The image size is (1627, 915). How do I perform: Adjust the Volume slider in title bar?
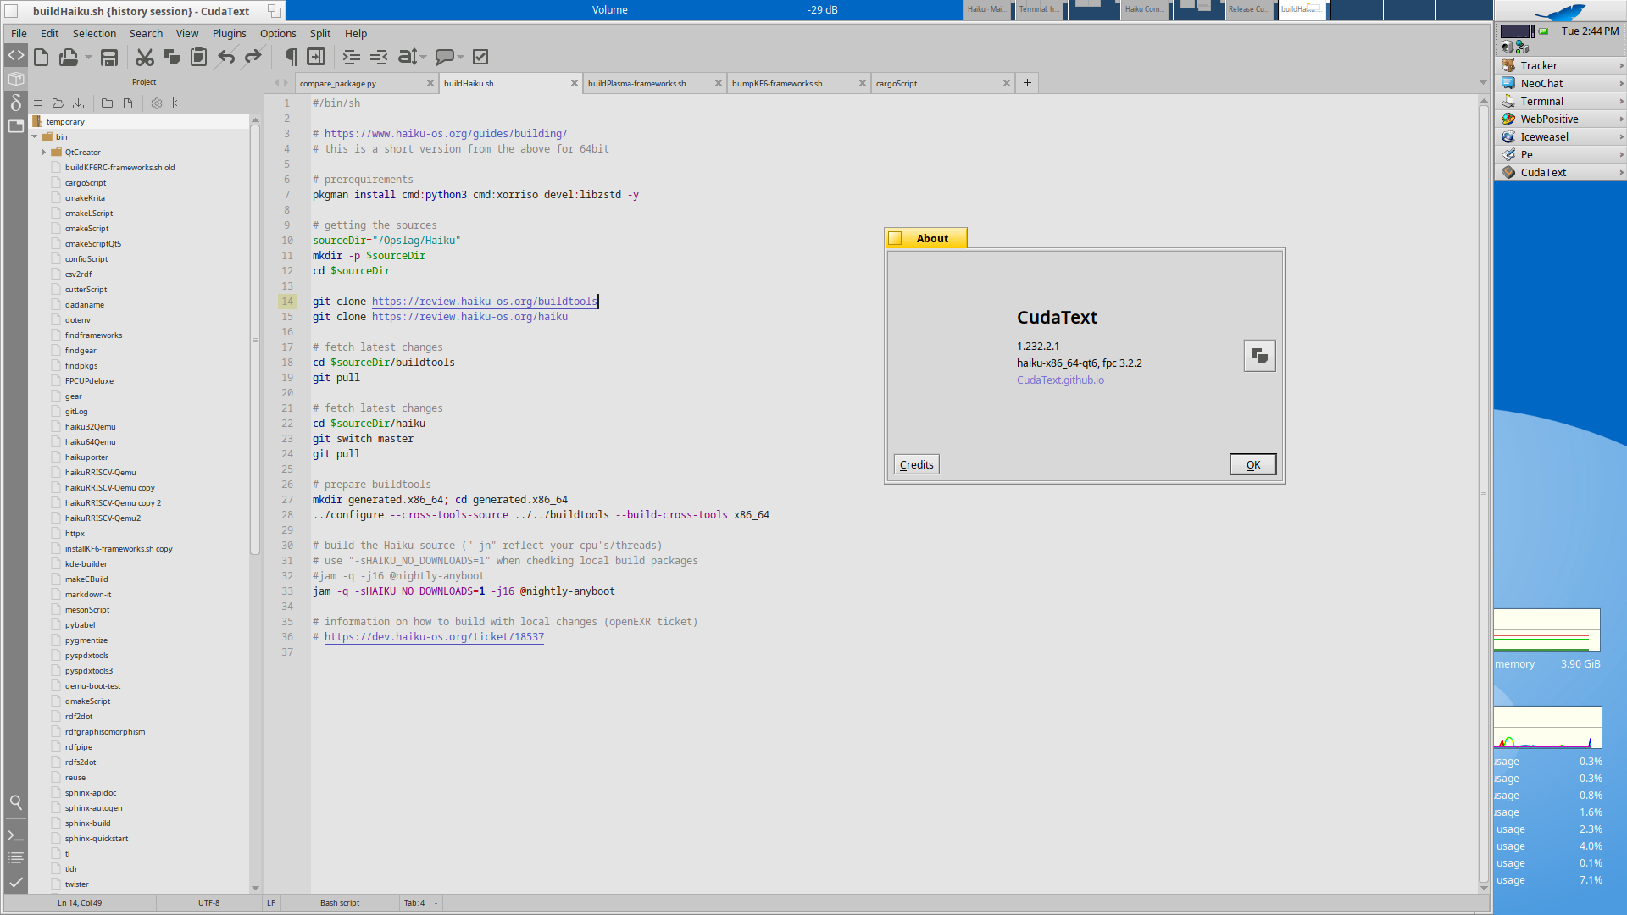click(x=624, y=10)
